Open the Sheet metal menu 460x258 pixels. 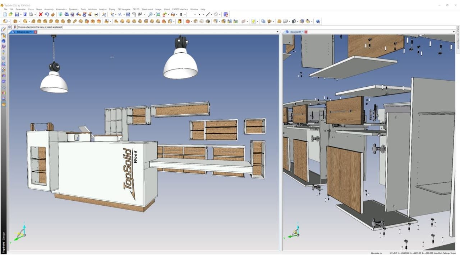point(147,9)
